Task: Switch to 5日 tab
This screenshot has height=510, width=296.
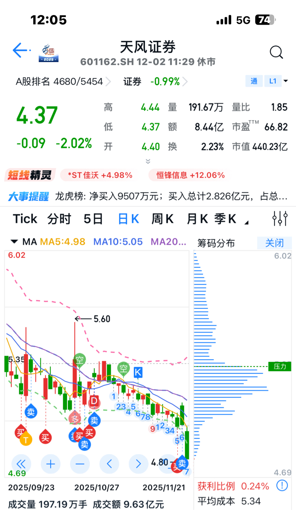Action: tap(93, 219)
